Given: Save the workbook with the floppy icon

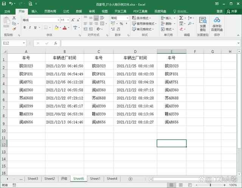Looking at the screenshot, I should point(4,3).
